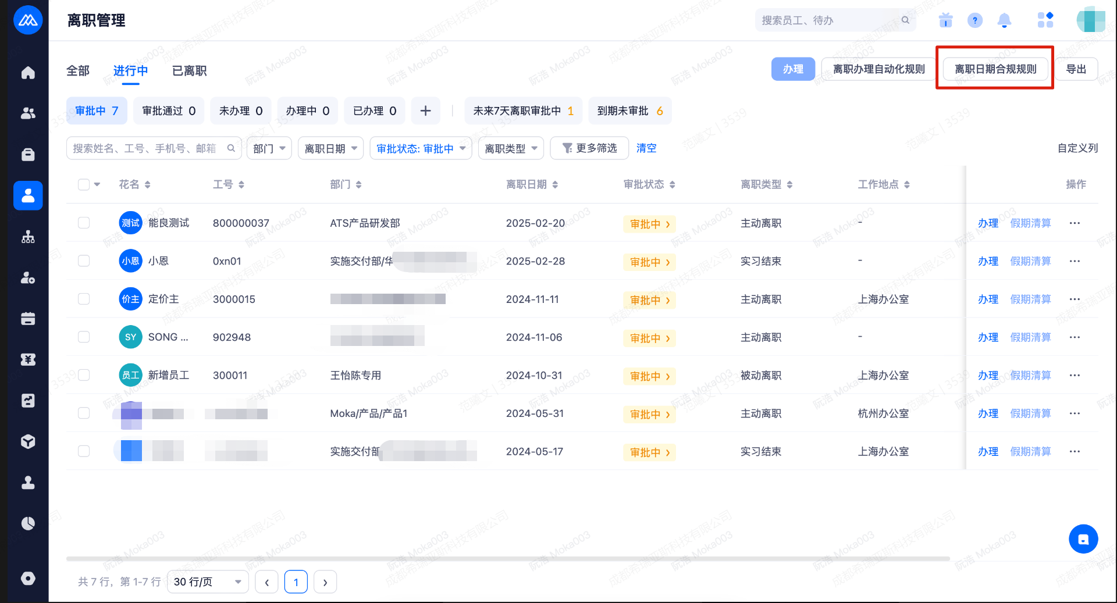Click 办理 link for 定价主 row
The width and height of the screenshot is (1117, 603).
(988, 299)
